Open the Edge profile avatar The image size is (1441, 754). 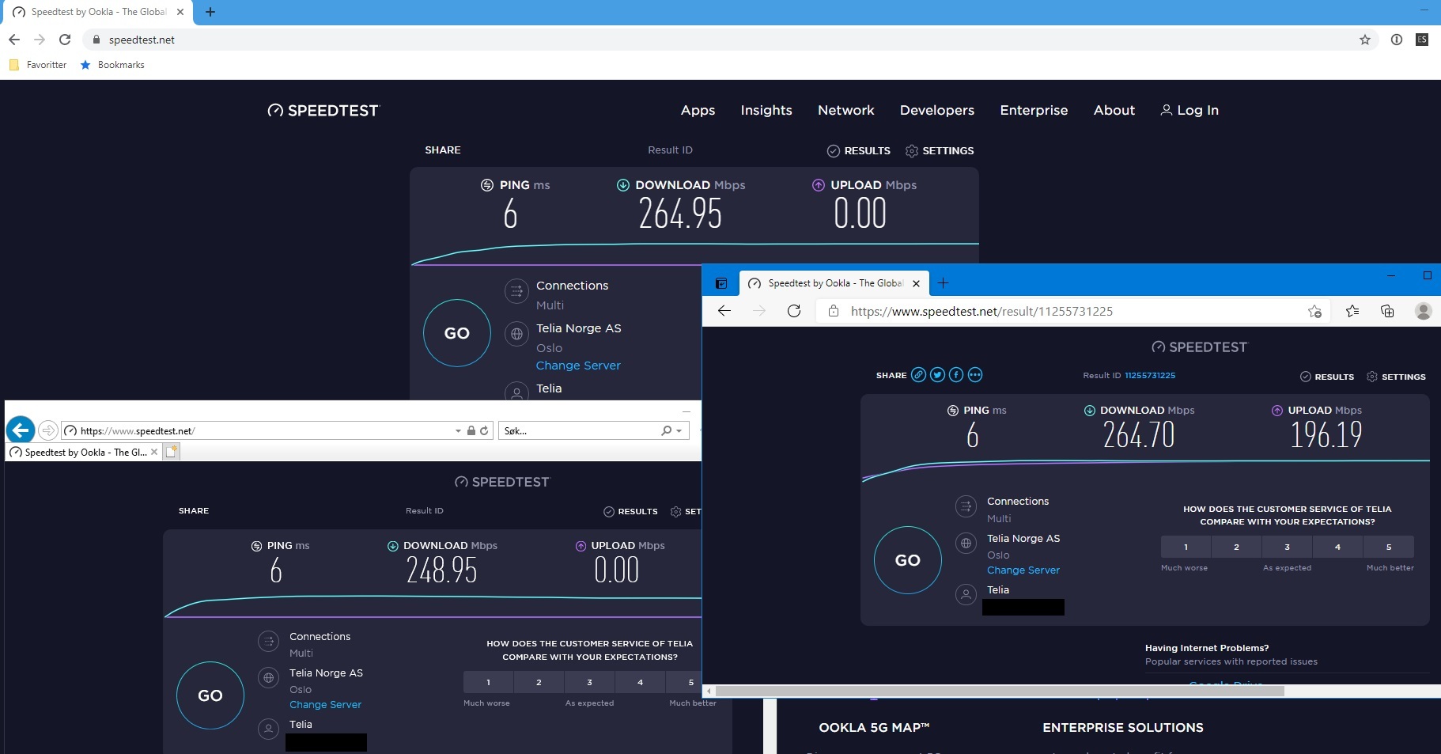[x=1423, y=311]
